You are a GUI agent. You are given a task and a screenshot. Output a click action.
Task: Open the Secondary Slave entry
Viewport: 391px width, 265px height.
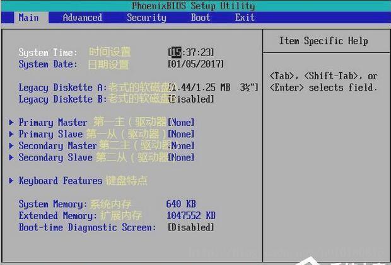click(55, 157)
